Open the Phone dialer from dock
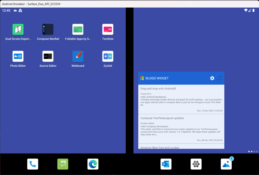The height and width of the screenshot is (175, 259). pos(33,164)
